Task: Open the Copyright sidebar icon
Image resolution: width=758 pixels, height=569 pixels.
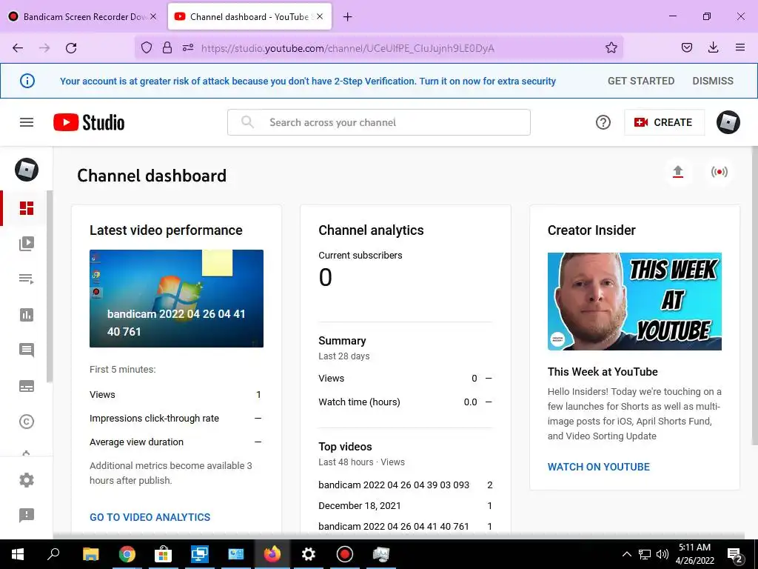Action: click(x=27, y=422)
